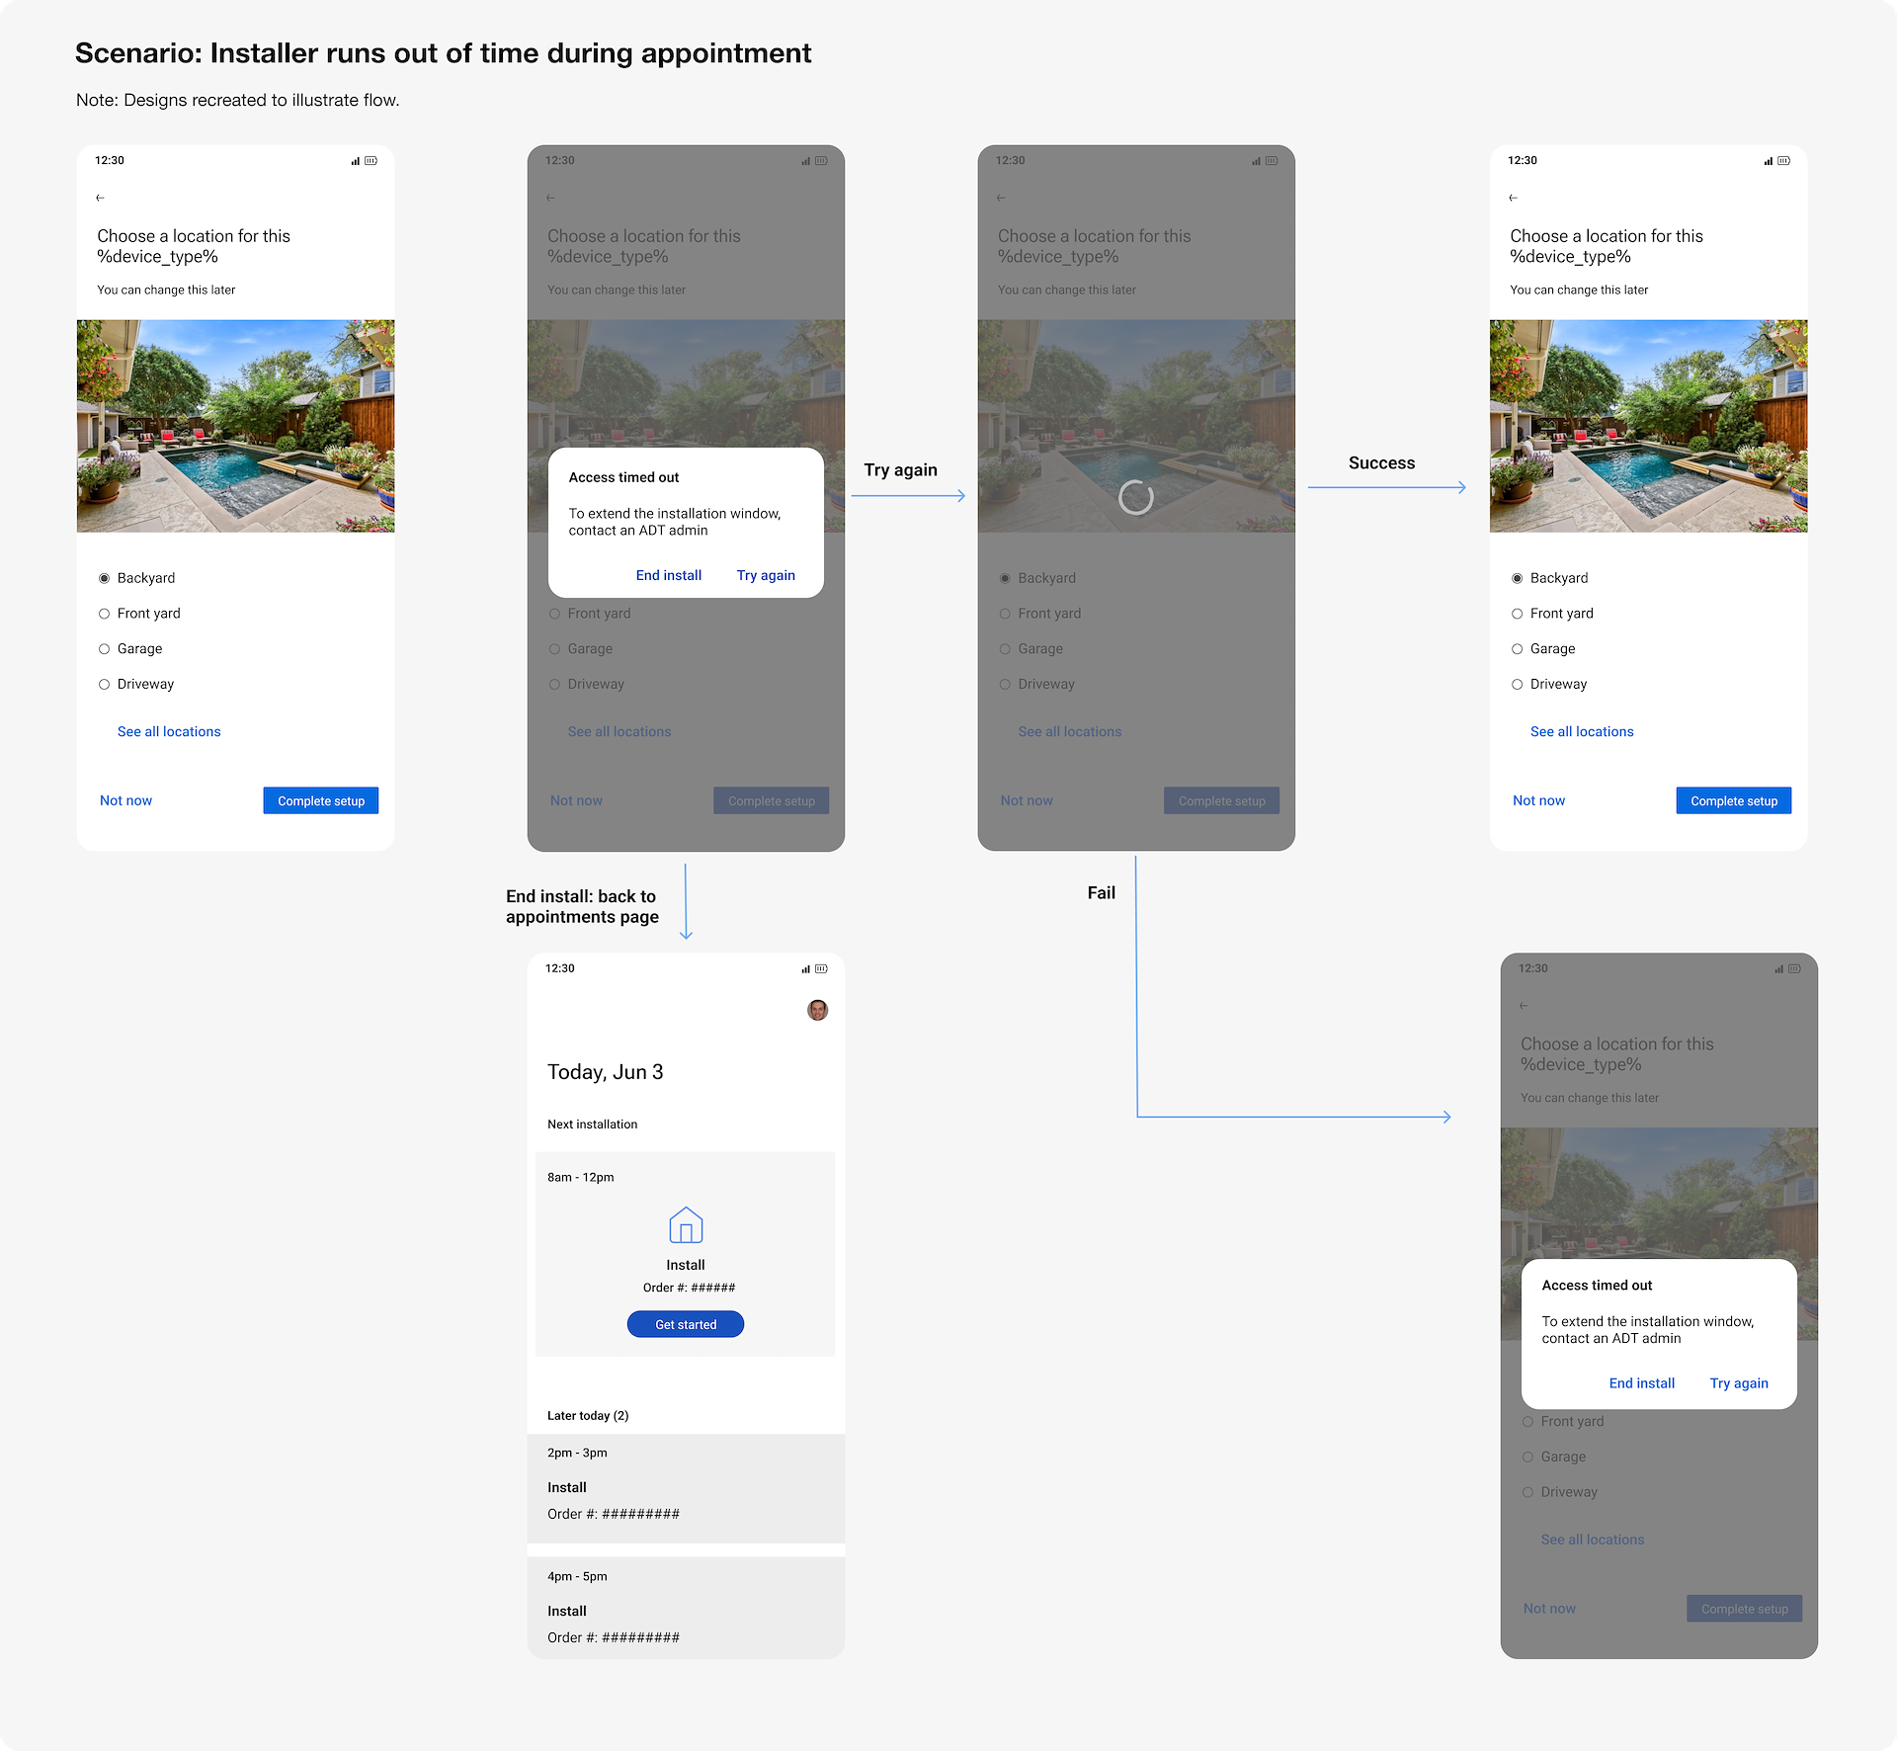Tap battery icon on first phone status bar
Image resolution: width=1897 pixels, height=1751 pixels.
(x=371, y=160)
